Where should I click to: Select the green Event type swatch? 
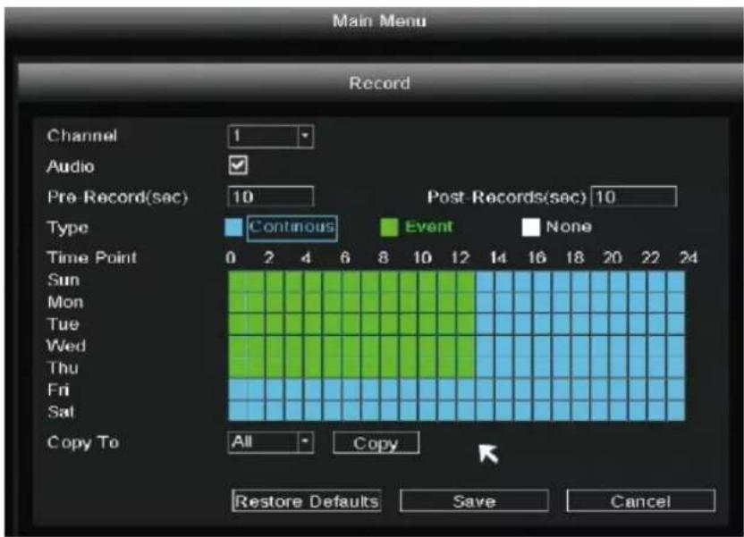(389, 227)
